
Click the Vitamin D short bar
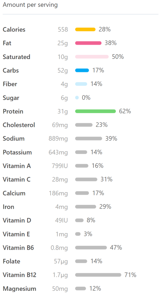pos(79,220)
